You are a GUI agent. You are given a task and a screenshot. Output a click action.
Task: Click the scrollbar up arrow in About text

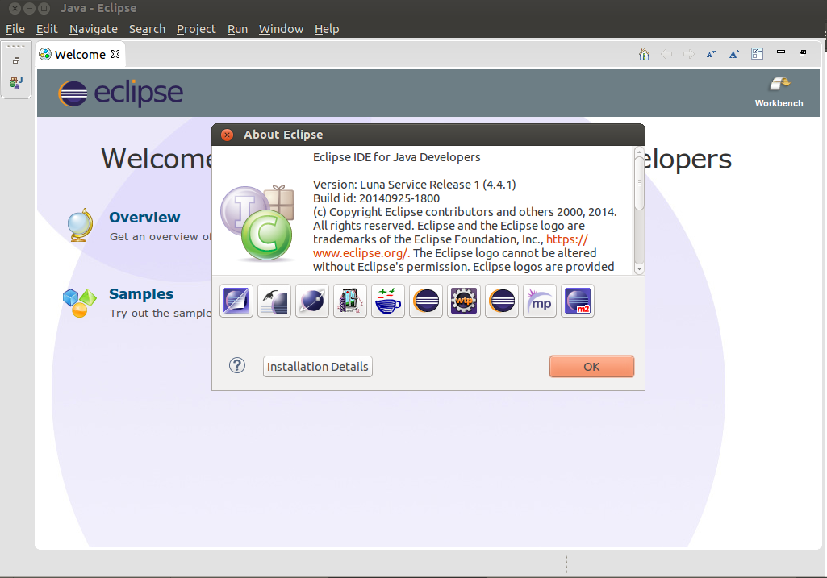639,152
